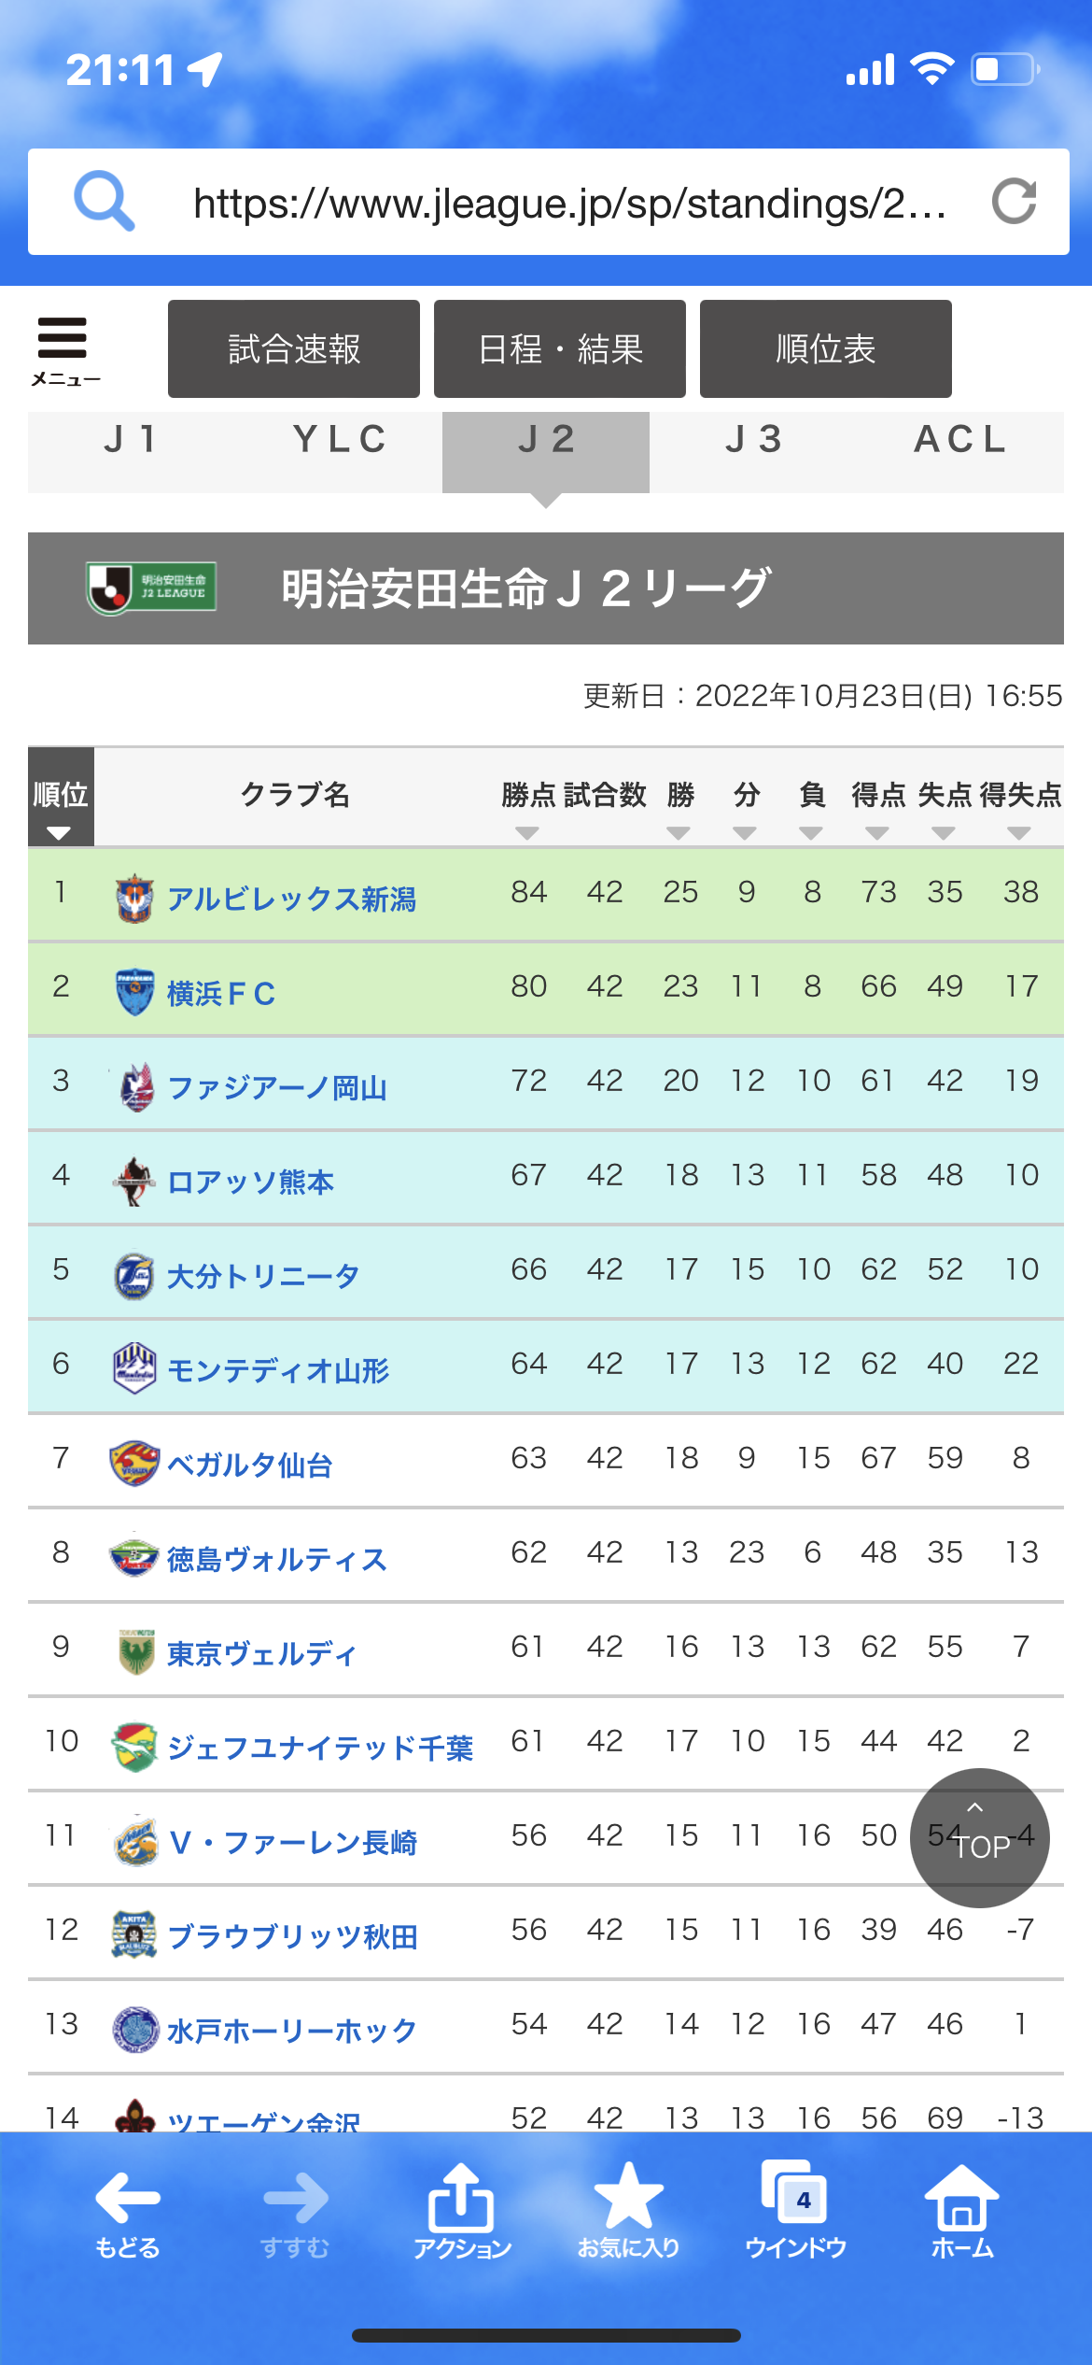
Task: Go back with もどる arrow
Action: [128, 2211]
